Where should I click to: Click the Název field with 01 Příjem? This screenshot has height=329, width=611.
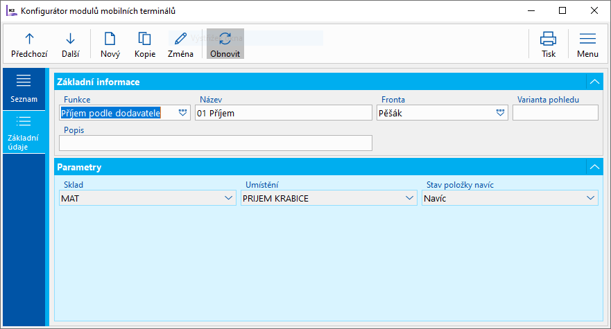tap(283, 113)
